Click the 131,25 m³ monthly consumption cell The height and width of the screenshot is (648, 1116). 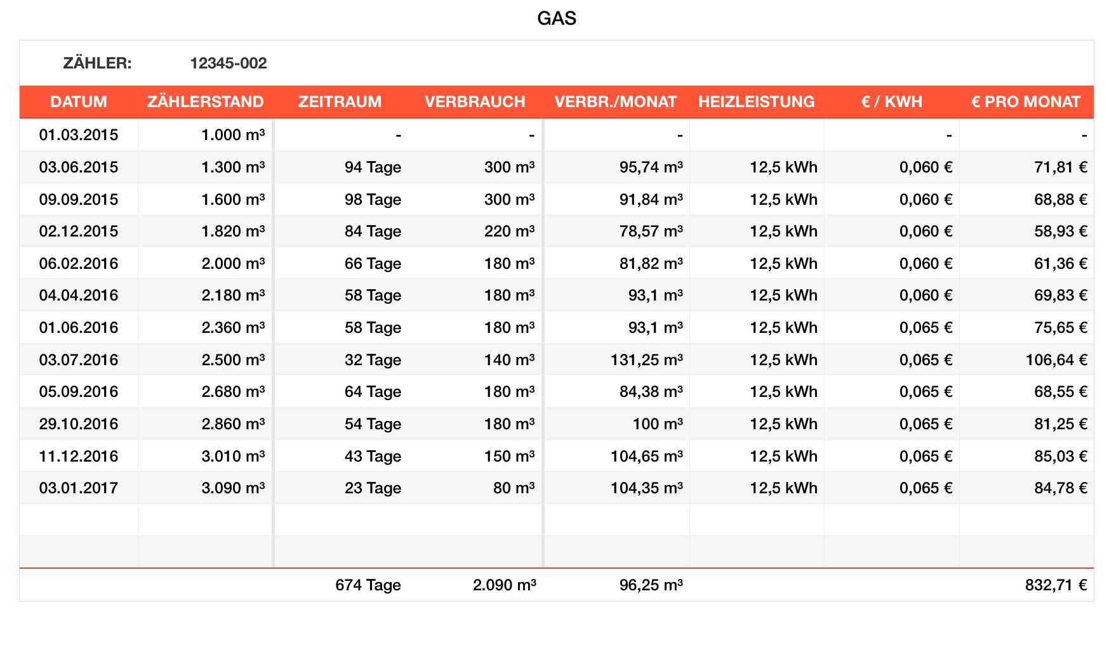coord(646,360)
